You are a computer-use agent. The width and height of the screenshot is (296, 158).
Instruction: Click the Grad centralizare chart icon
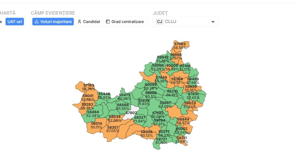[x=108, y=22]
